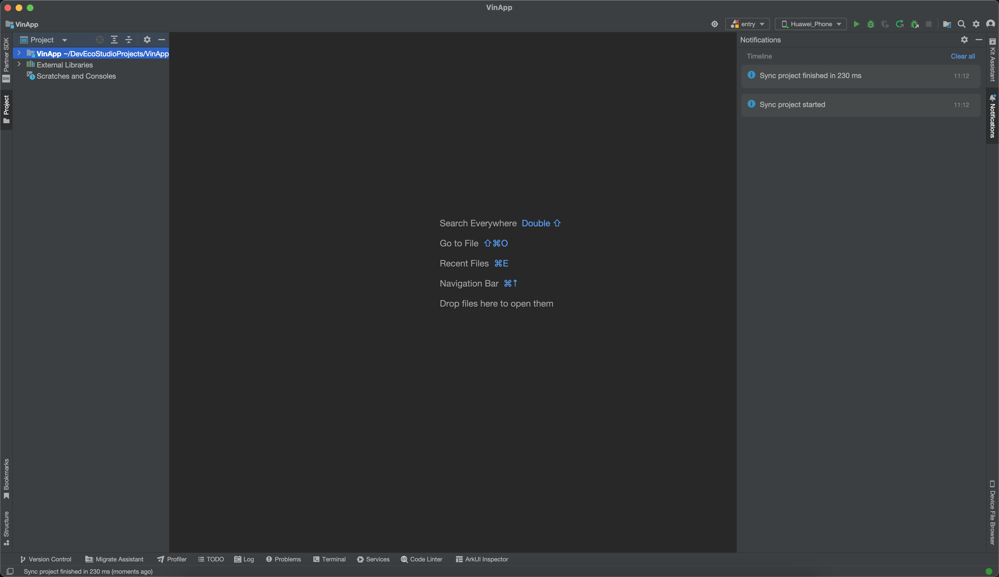The width and height of the screenshot is (999, 577).
Task: Click the user account avatar icon
Action: [990, 24]
